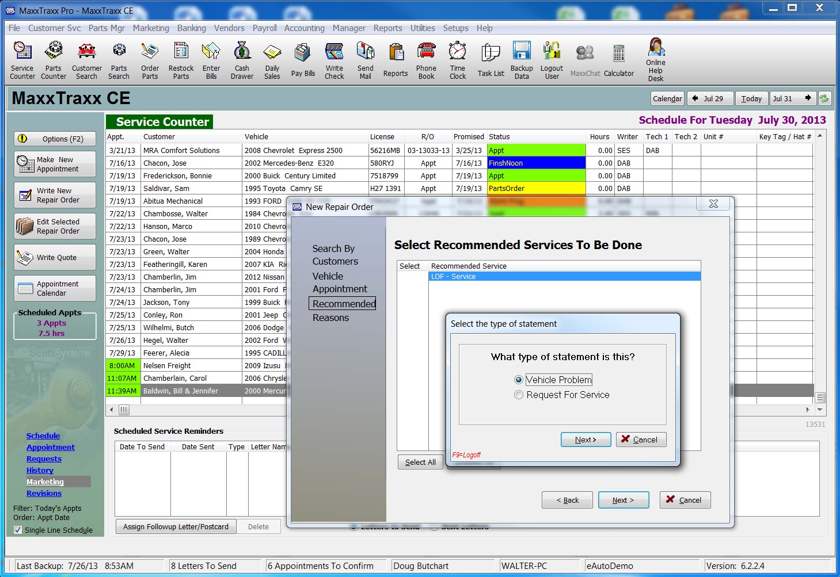Open the Marketing link in sidebar

tap(45, 482)
